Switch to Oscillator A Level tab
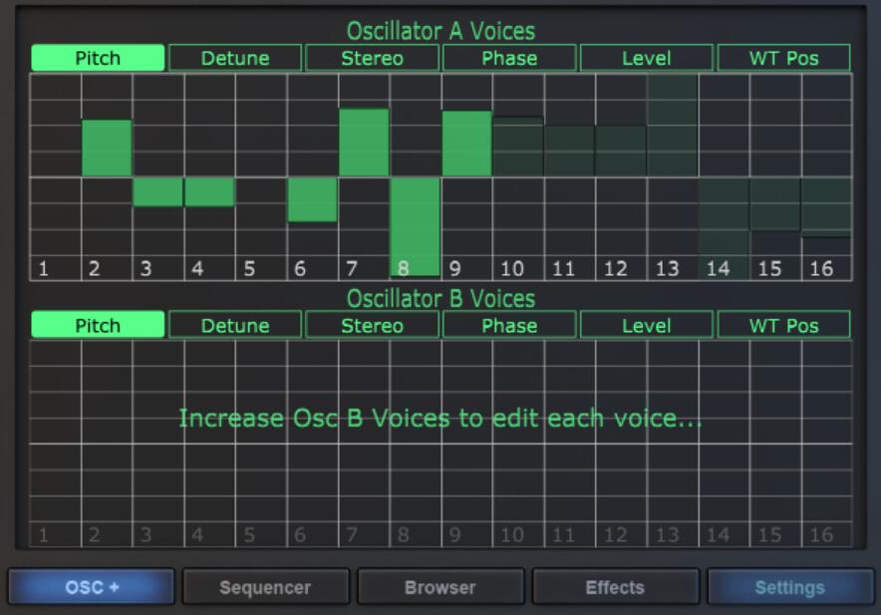The width and height of the screenshot is (881, 615). click(647, 58)
